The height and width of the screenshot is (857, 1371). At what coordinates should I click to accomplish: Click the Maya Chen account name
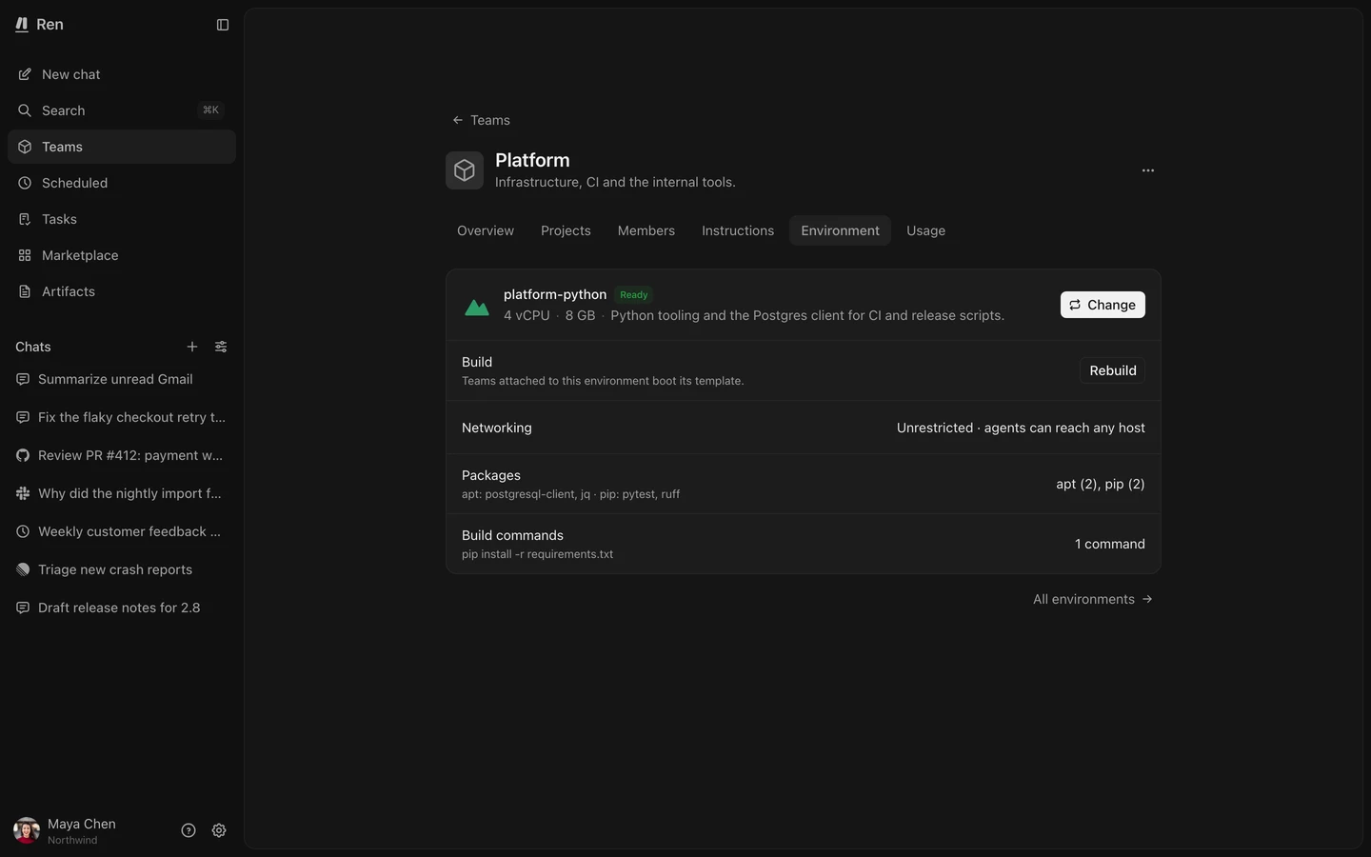click(x=82, y=824)
